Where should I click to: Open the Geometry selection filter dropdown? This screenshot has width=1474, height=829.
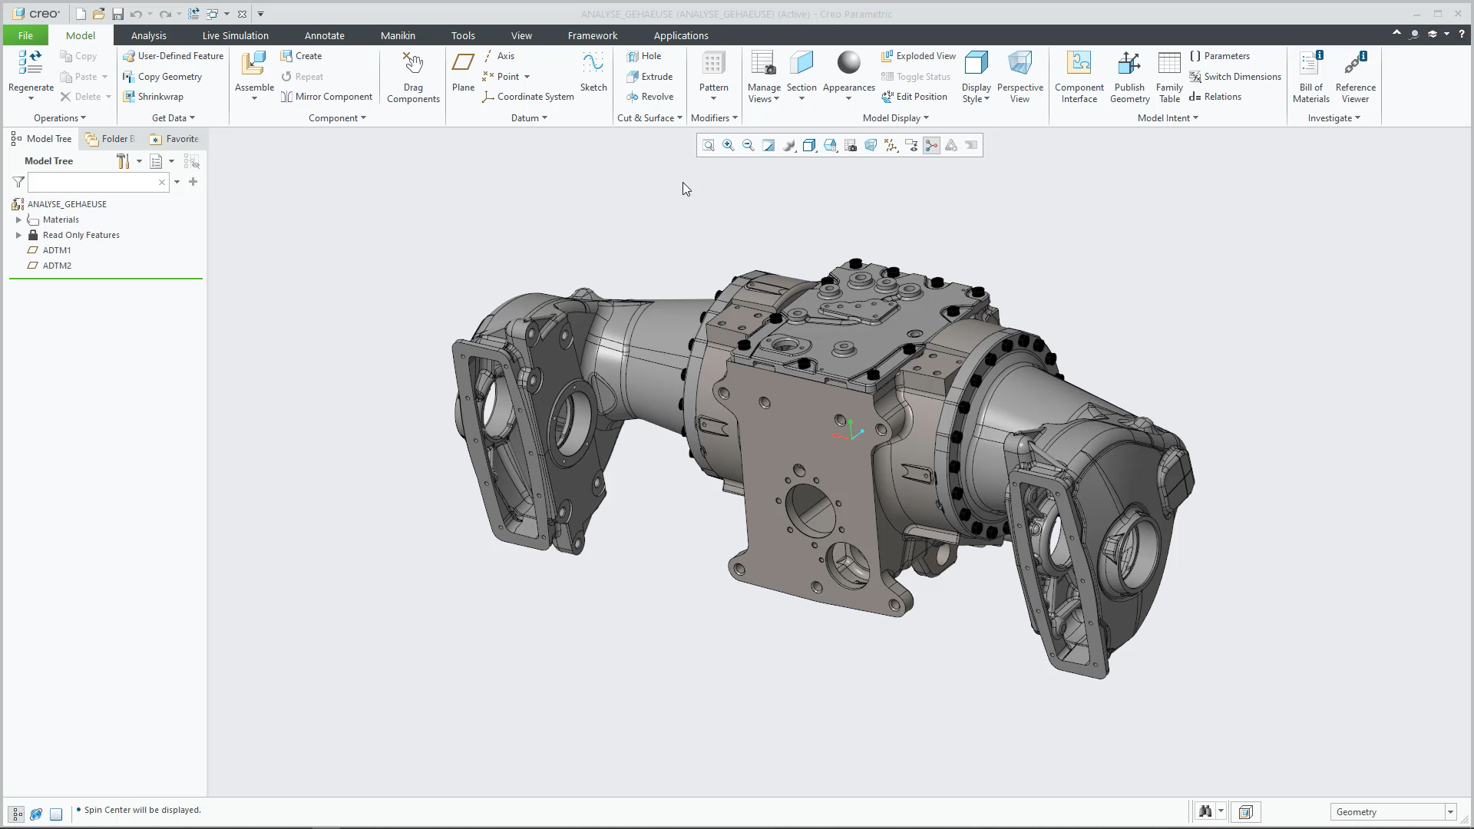[1450, 812]
